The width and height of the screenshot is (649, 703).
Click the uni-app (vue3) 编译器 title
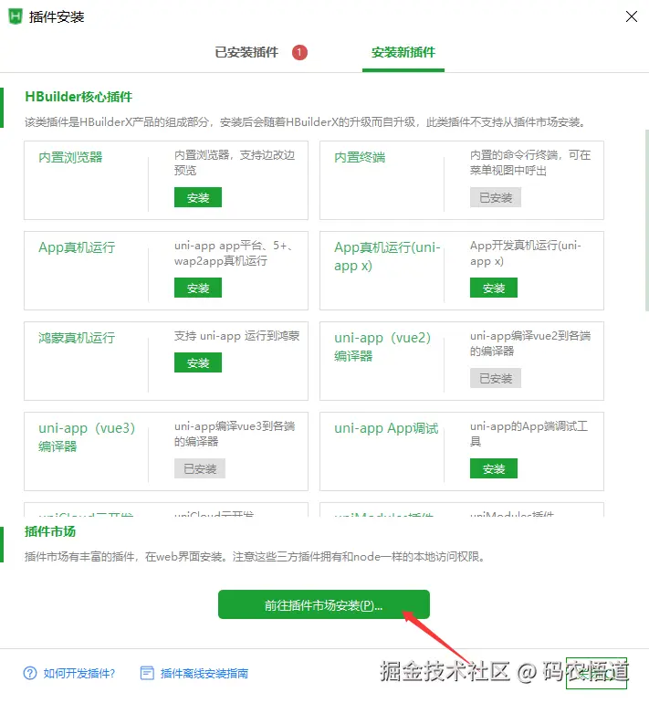(x=87, y=436)
